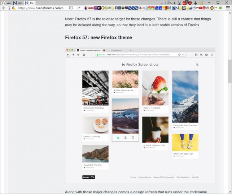Click the download icon under the mountain shot
The width and height of the screenshot is (232, 194).
pos(118,138)
